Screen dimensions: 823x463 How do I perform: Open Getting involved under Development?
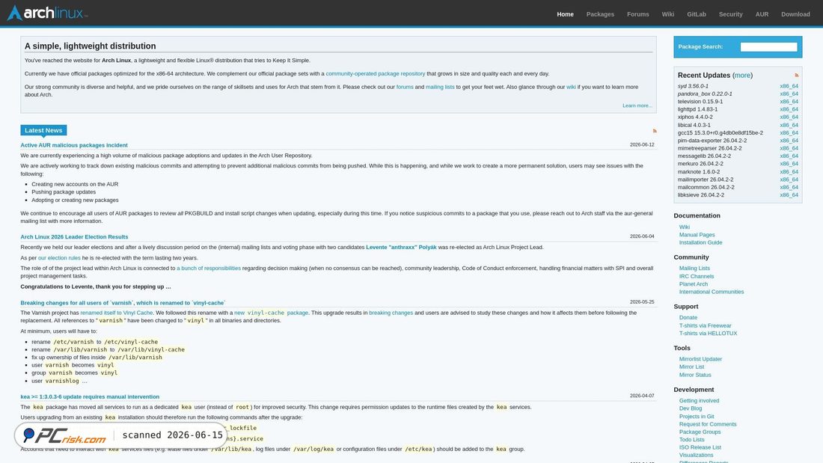[x=699, y=400]
